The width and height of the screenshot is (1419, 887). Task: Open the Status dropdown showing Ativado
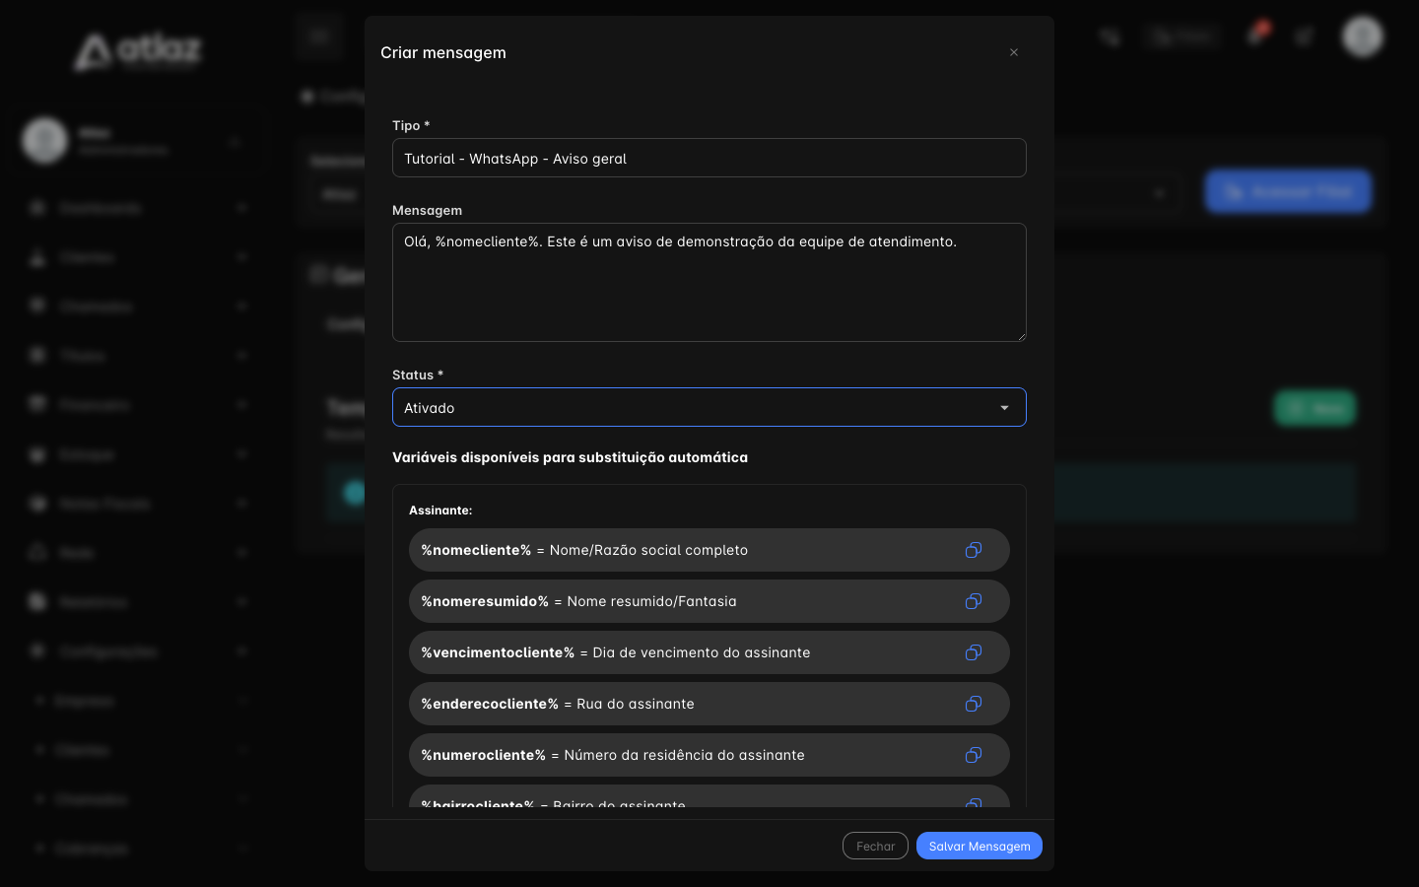709,407
